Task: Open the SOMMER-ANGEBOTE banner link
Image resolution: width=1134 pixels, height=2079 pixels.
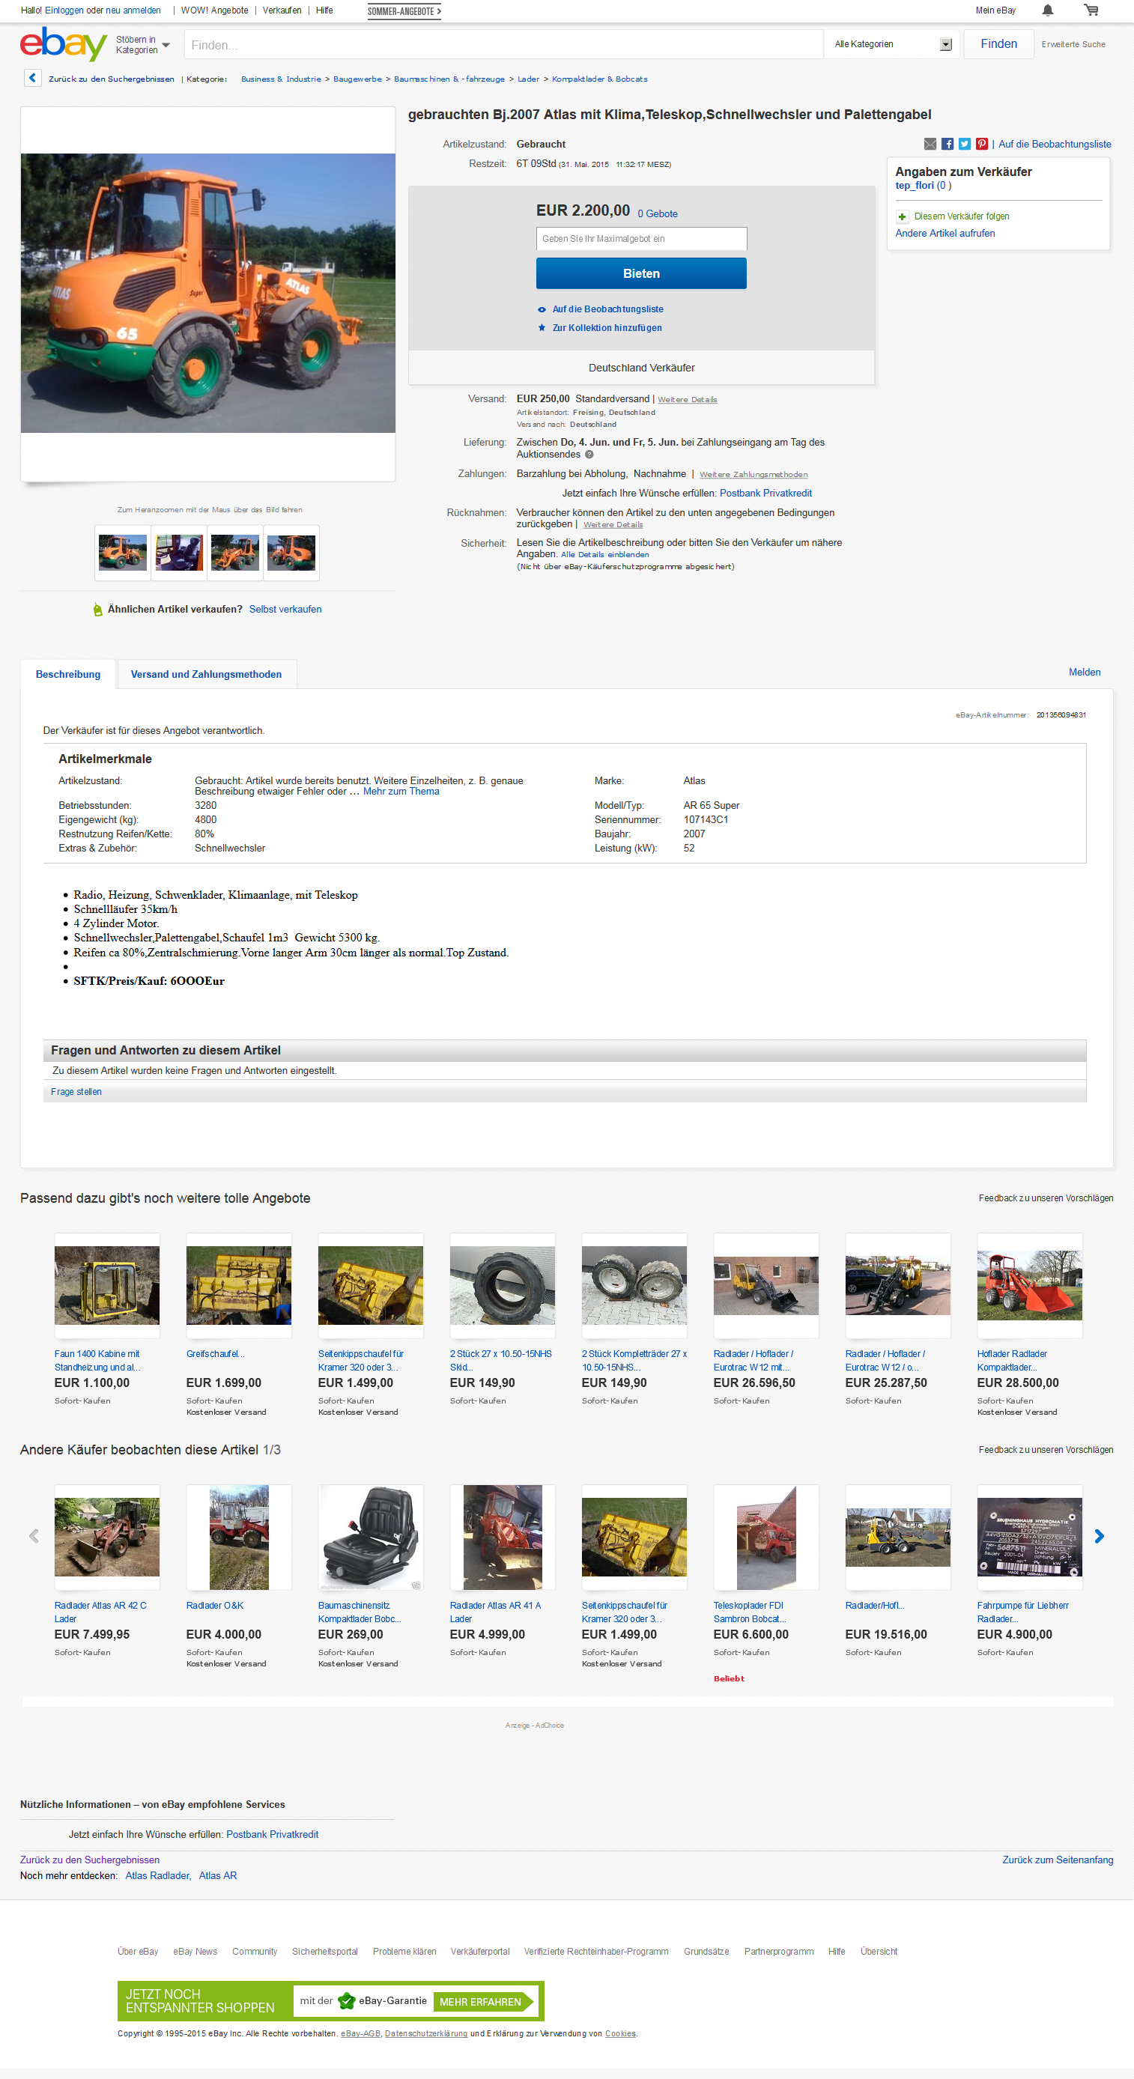Action: [404, 11]
